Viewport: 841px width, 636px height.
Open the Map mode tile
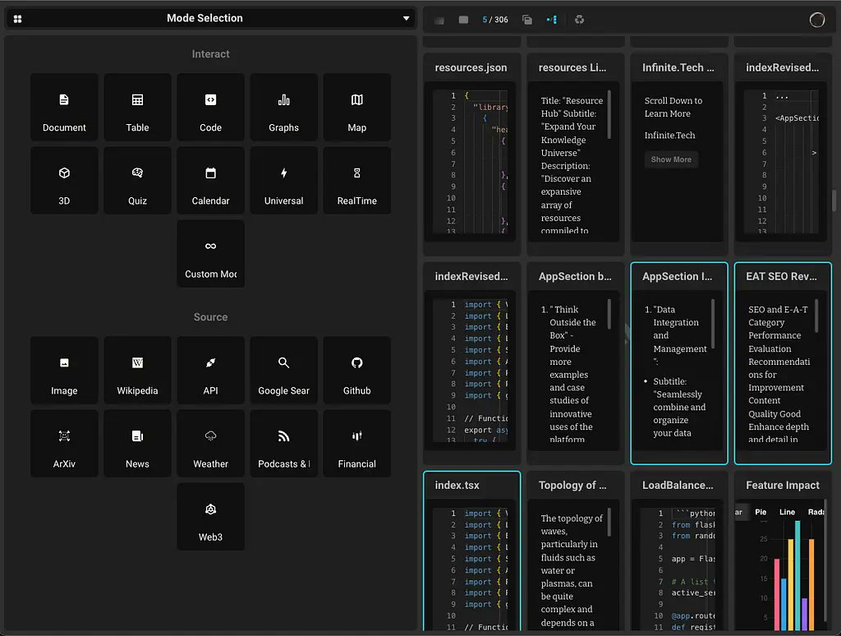point(356,108)
